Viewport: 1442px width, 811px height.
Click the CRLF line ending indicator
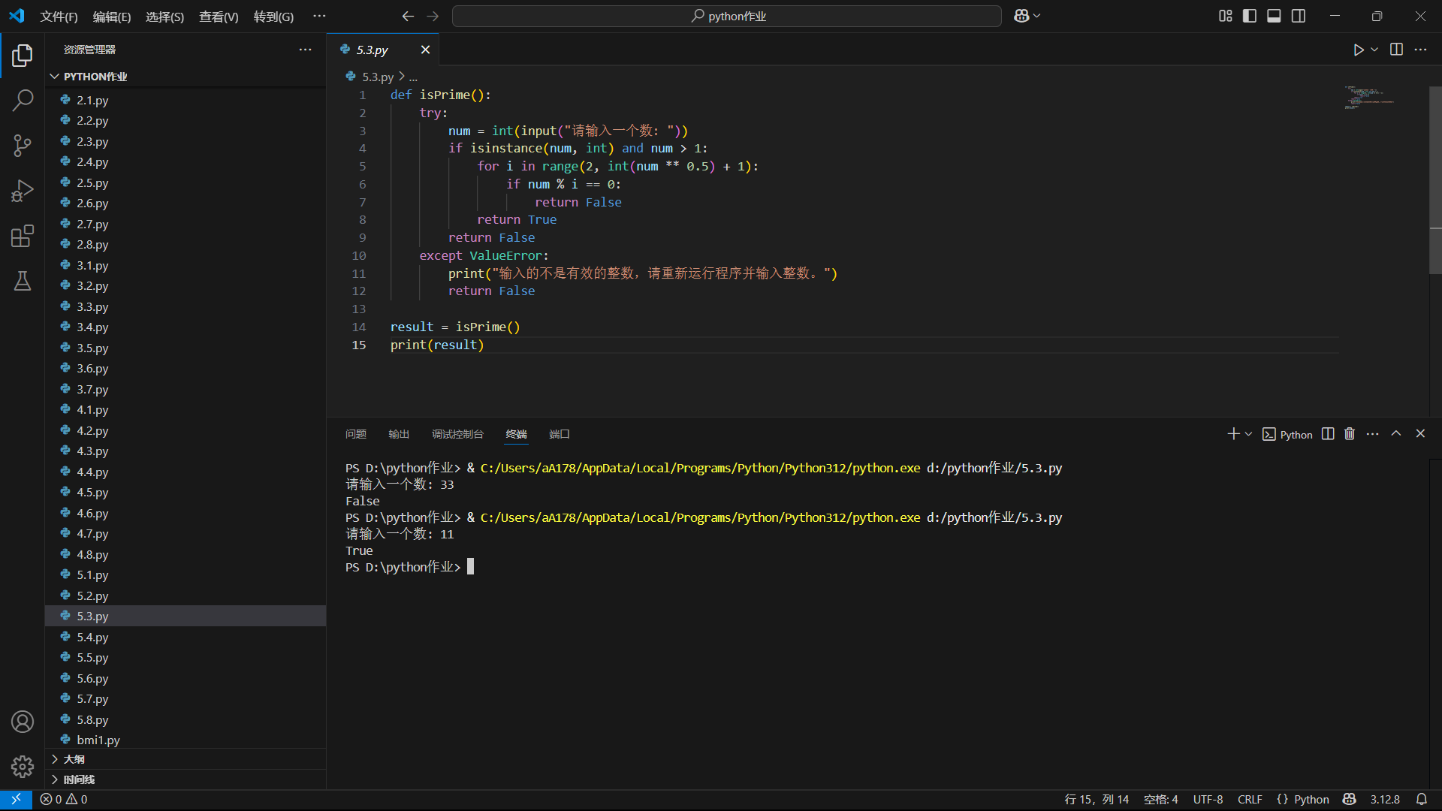(1250, 799)
